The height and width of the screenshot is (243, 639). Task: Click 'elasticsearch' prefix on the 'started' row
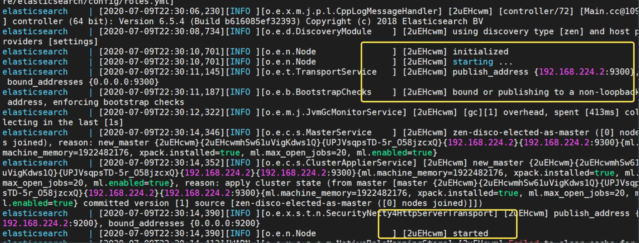pyautogui.click(x=35, y=233)
